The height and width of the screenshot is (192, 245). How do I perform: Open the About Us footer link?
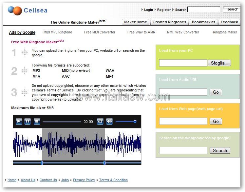[28, 180]
